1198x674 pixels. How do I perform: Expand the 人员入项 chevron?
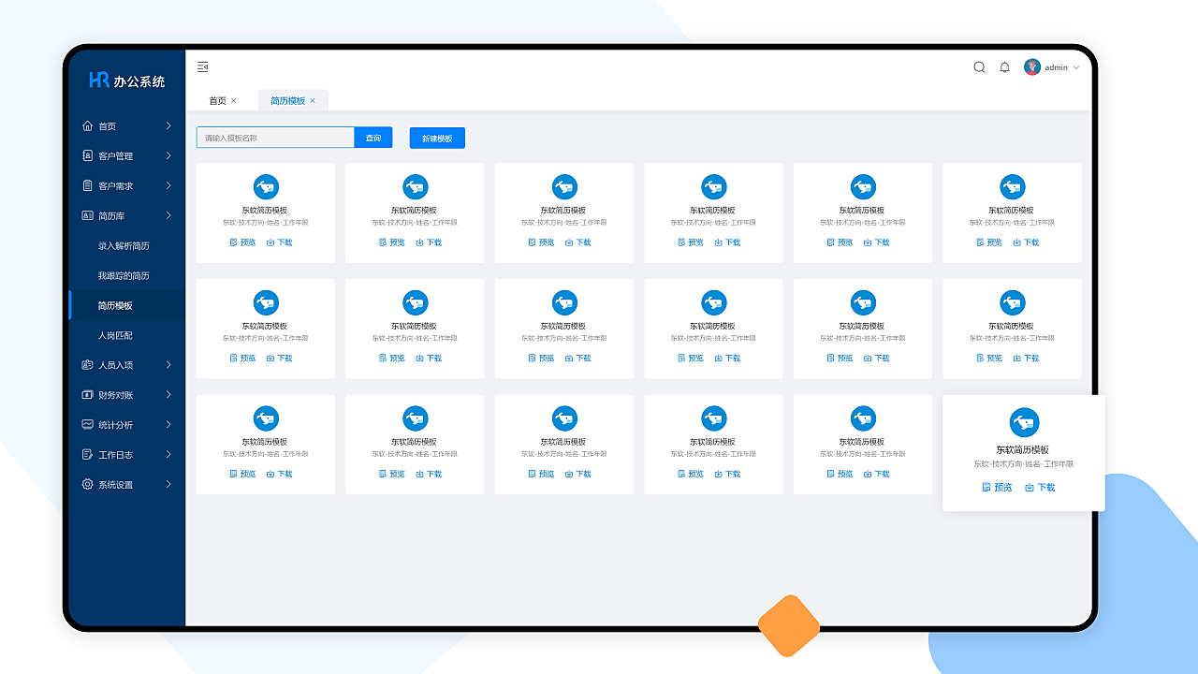tap(168, 365)
